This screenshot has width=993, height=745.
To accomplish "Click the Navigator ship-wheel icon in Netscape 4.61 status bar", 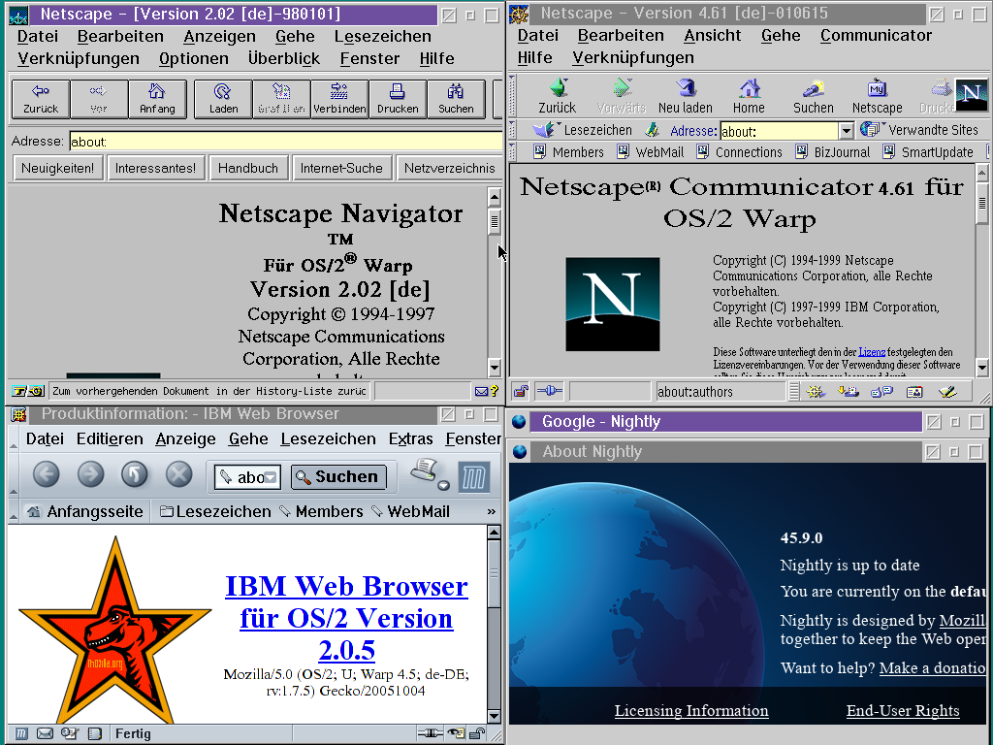I will pos(815,392).
